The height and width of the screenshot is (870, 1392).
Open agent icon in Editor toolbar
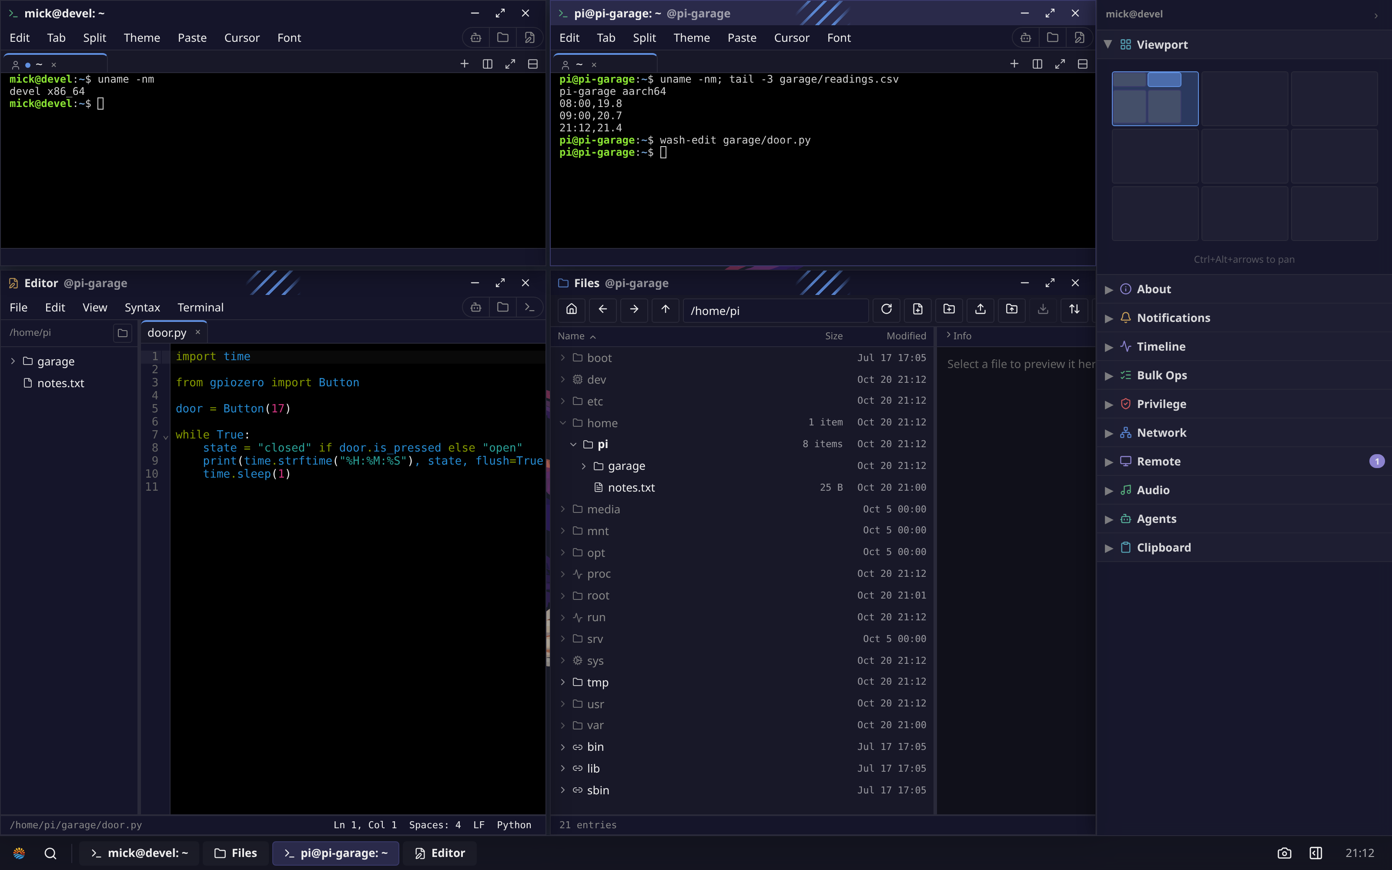coord(476,307)
